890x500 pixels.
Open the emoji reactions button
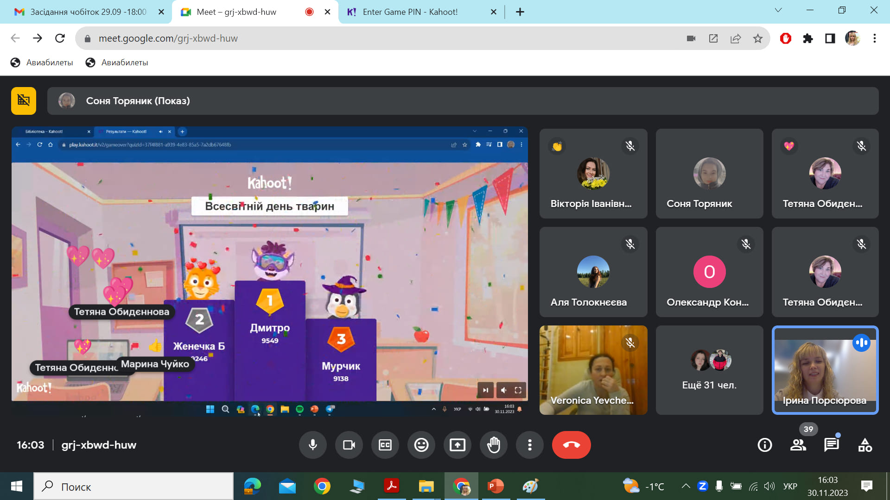point(421,445)
